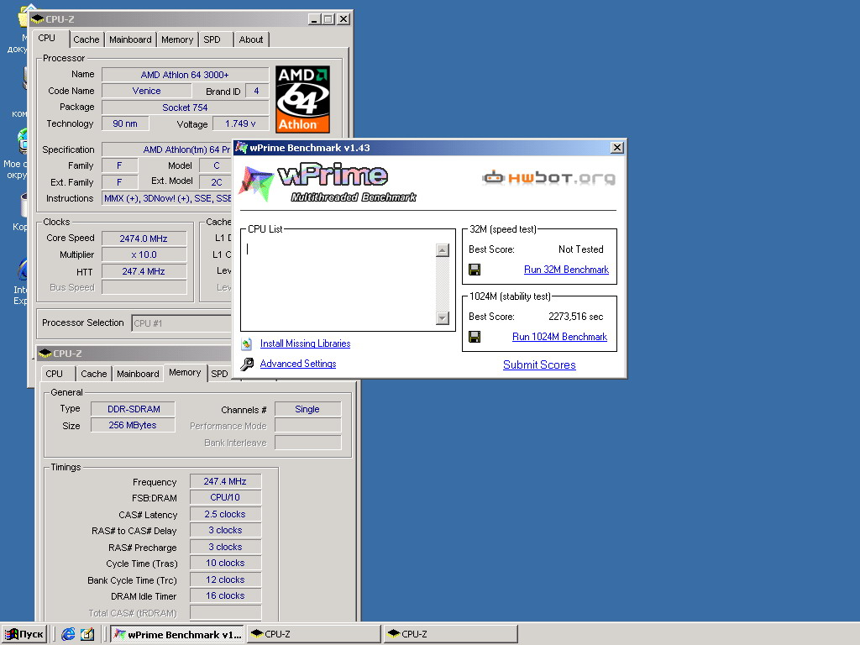The image size is (860, 645).
Task: Open Install Missing Libraries link
Action: coord(305,343)
